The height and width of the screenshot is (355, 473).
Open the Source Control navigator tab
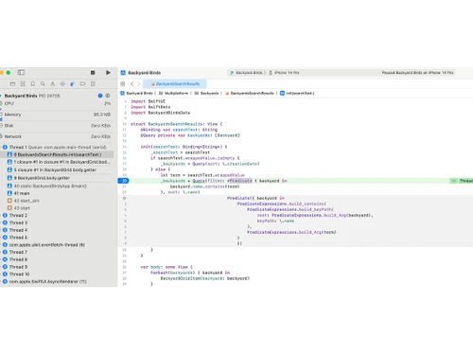23,84
